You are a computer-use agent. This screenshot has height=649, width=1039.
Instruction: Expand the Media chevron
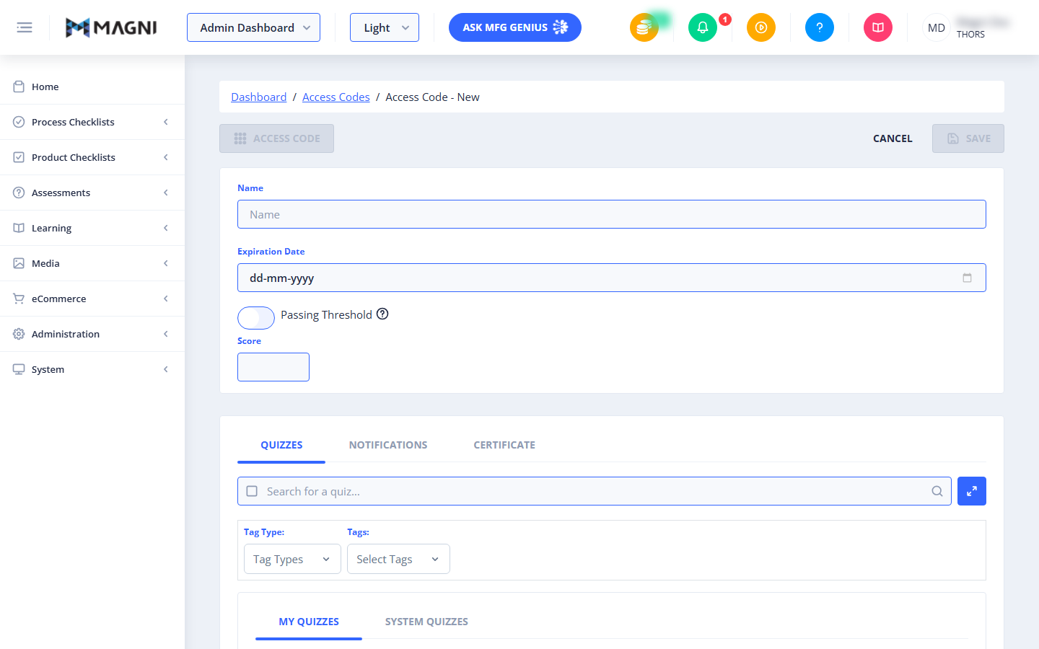pyautogui.click(x=166, y=263)
